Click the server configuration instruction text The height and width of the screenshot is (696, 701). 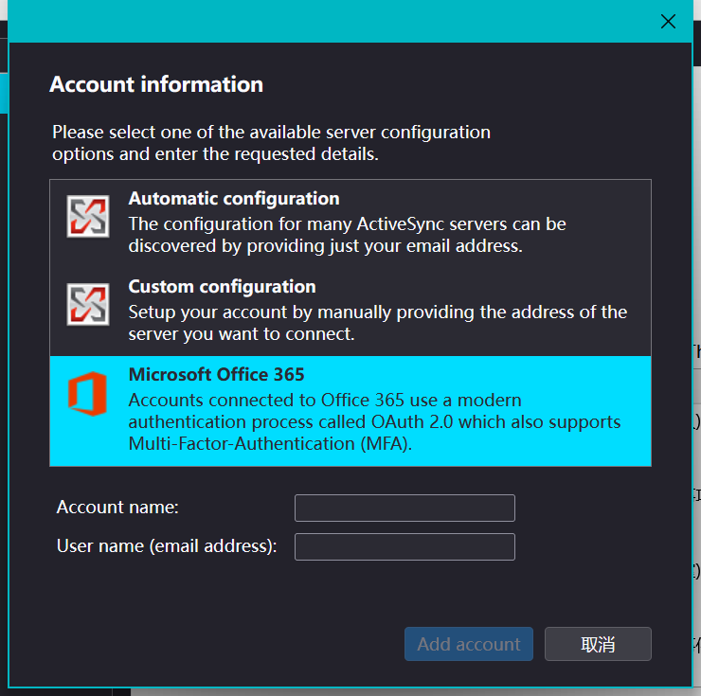[271, 143]
